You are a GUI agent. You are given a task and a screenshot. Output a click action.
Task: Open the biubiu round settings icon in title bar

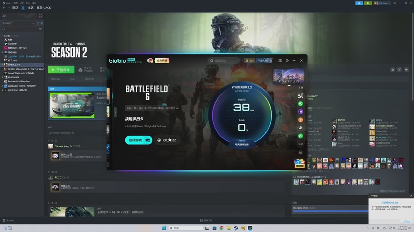[287, 60]
